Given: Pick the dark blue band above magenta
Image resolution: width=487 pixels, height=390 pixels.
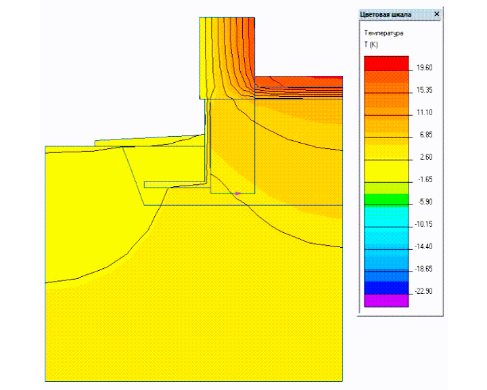Looking at the screenshot, I should click(x=386, y=288).
